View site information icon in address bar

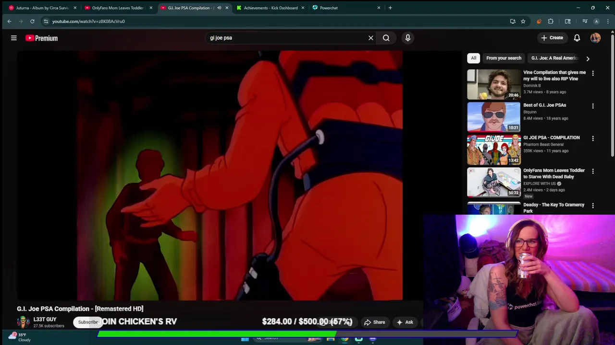46,21
